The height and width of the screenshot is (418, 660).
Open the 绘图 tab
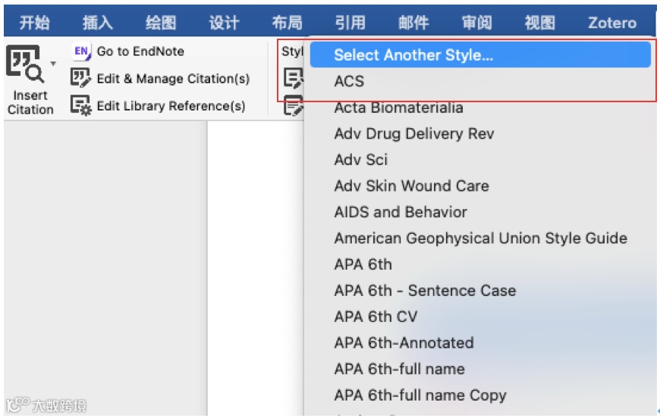161,22
